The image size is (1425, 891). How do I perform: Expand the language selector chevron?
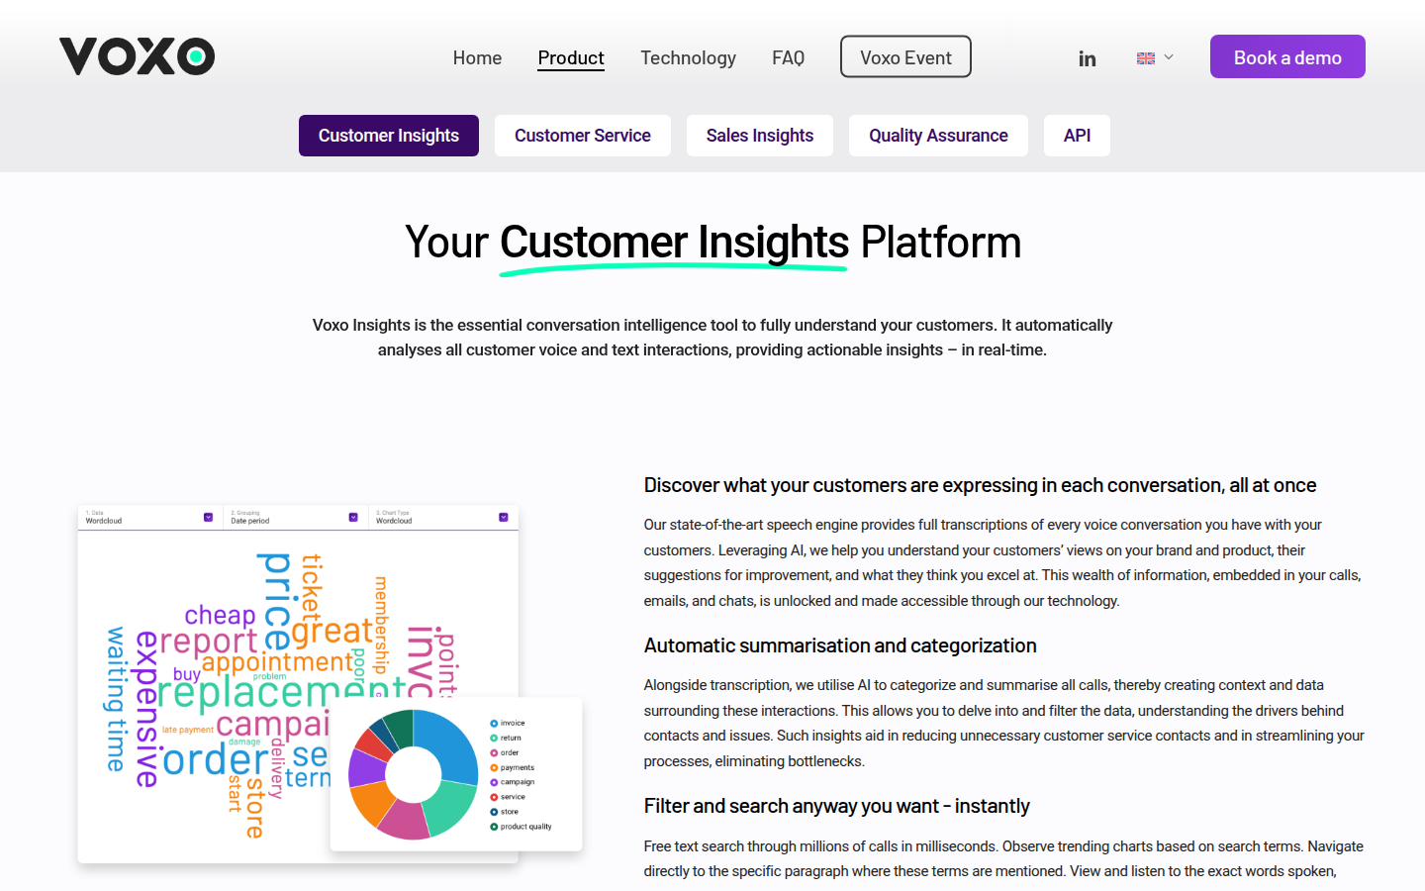tap(1169, 57)
